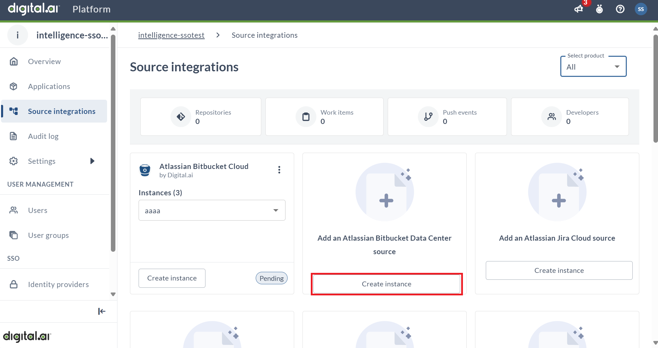Image resolution: width=658 pixels, height=348 pixels.
Task: Click the Settings gear icon
Action: click(14, 161)
